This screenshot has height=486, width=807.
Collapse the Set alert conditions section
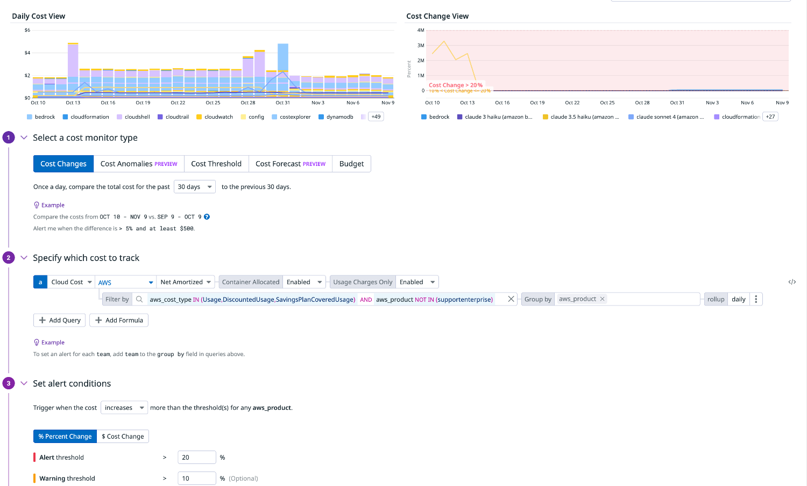coord(24,383)
